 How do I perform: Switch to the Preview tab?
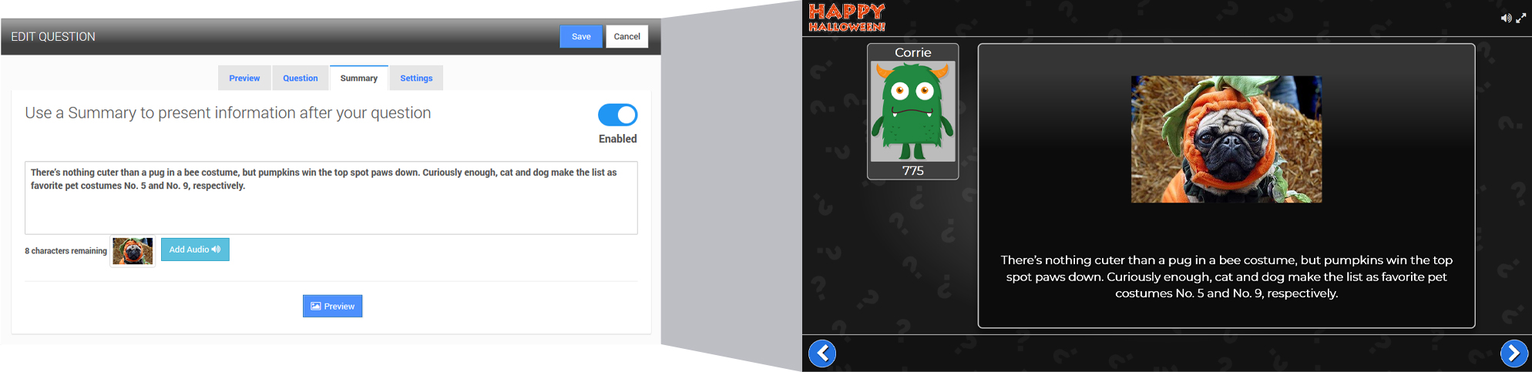(244, 79)
